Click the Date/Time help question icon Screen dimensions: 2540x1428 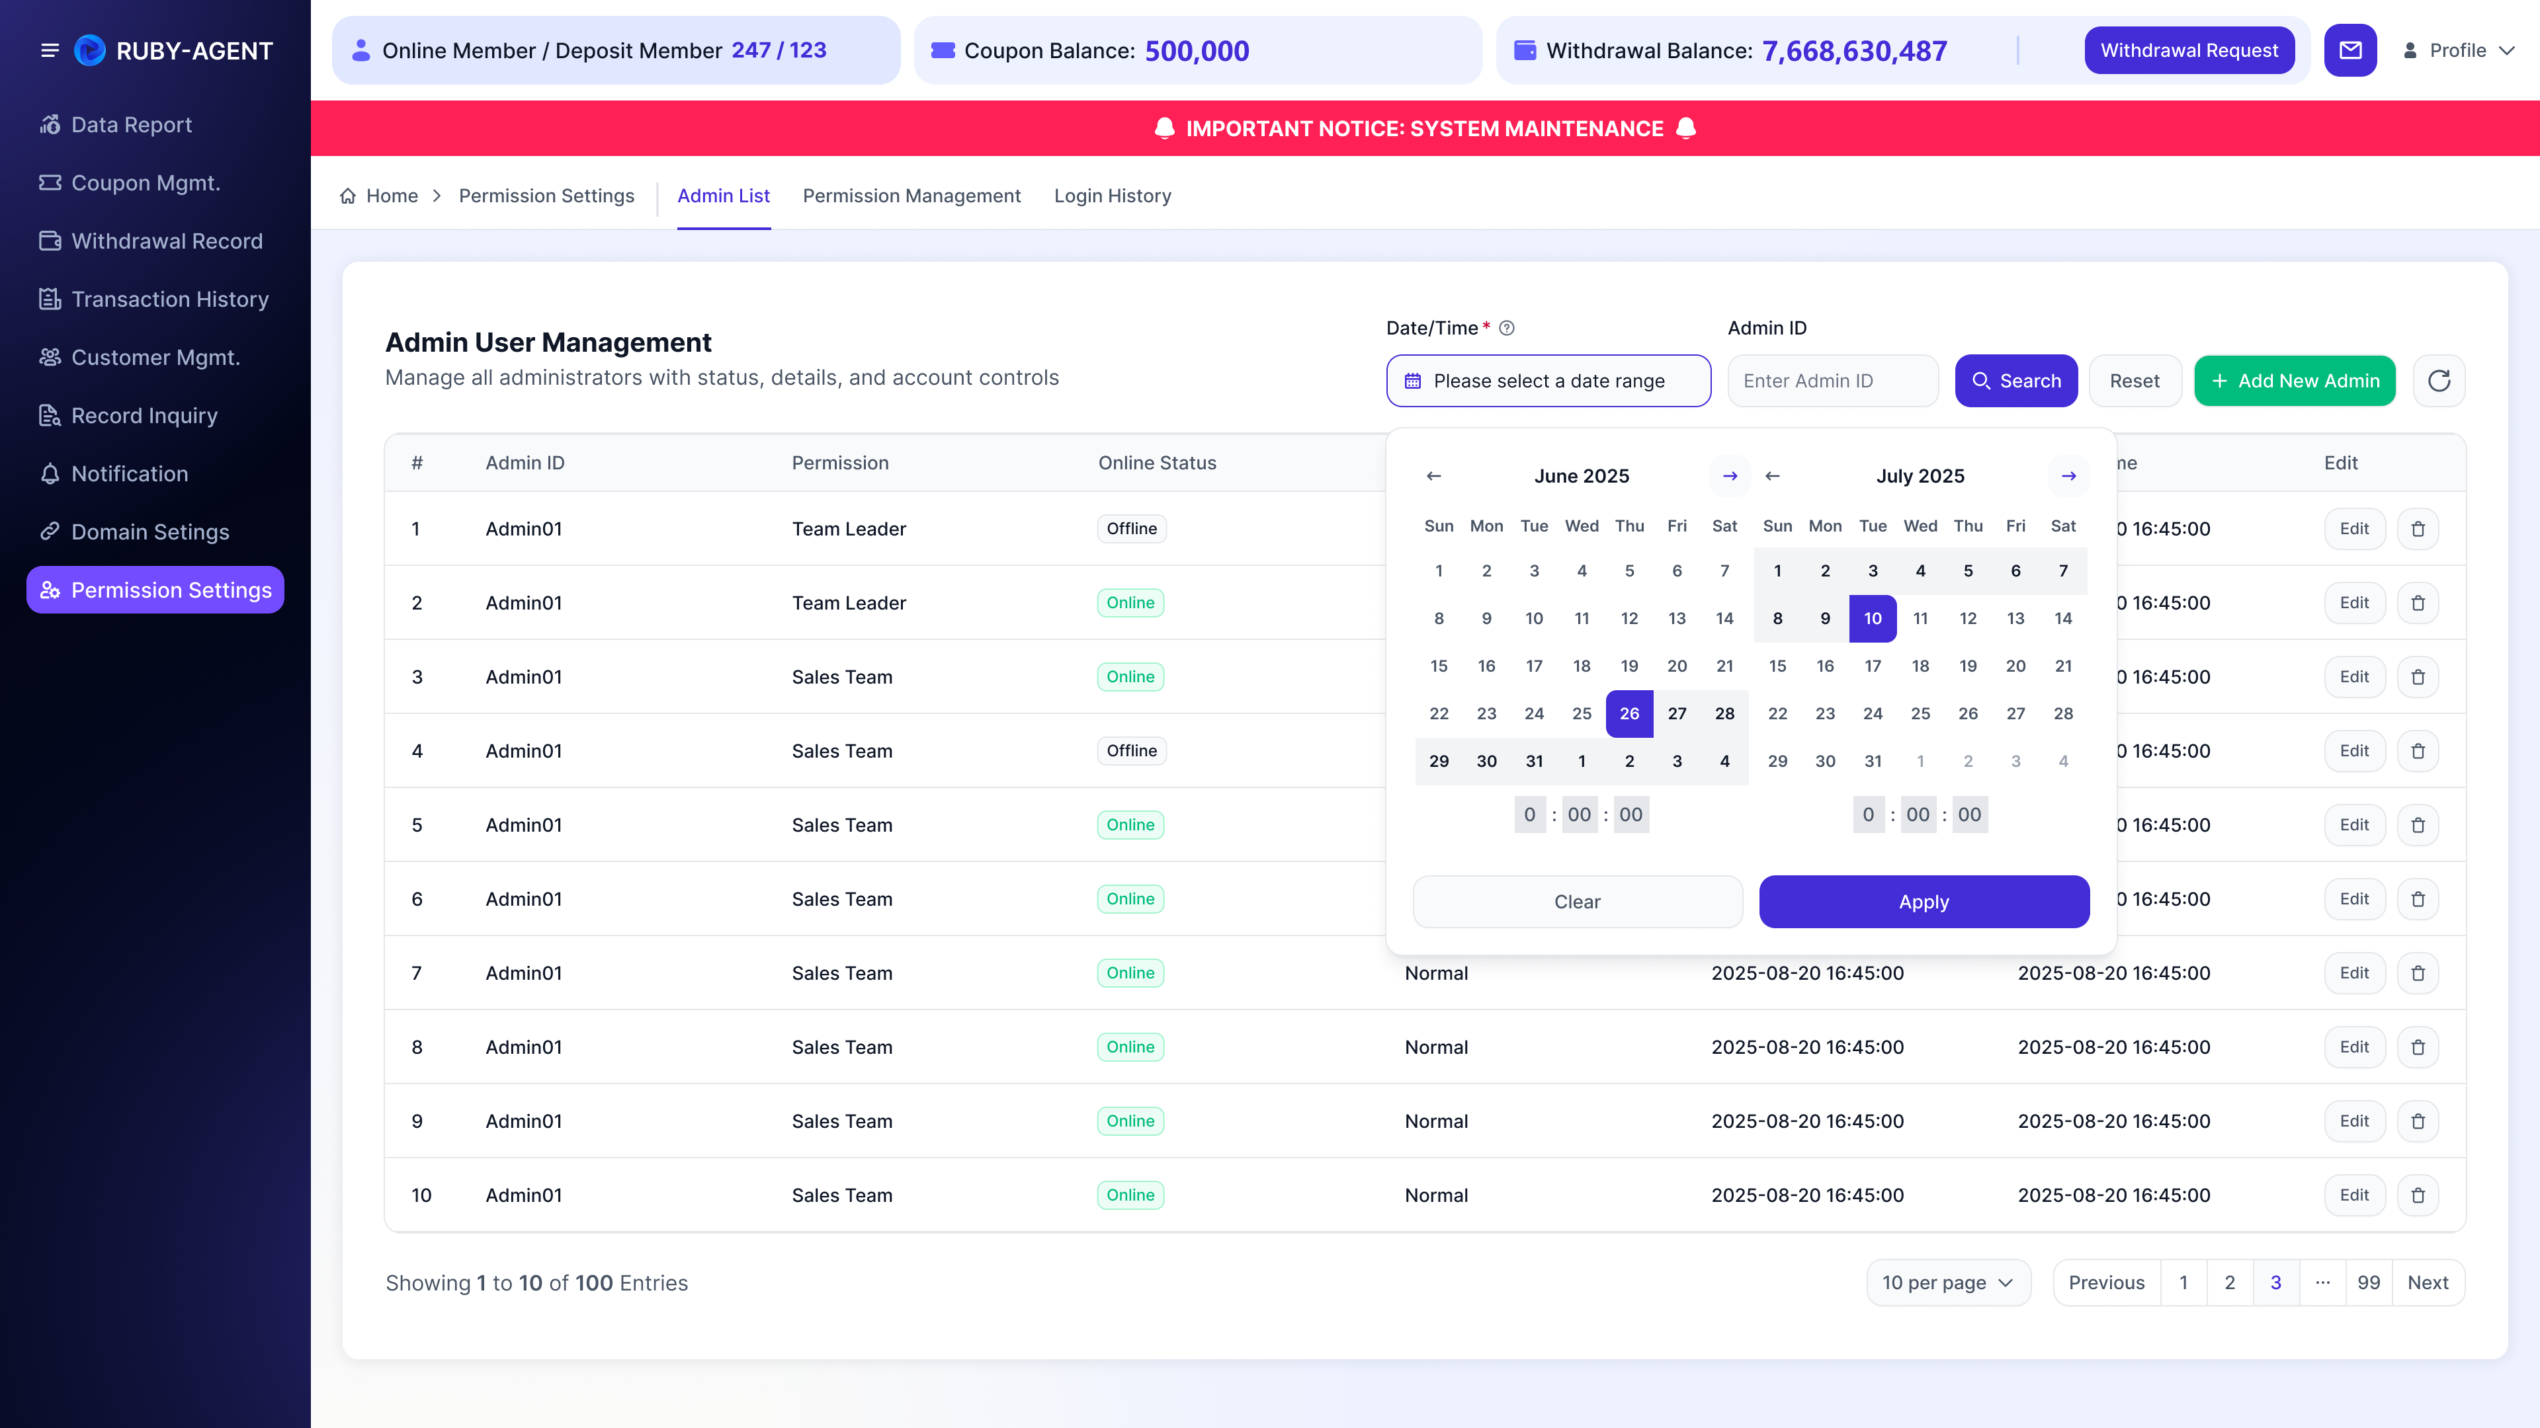(x=1507, y=328)
